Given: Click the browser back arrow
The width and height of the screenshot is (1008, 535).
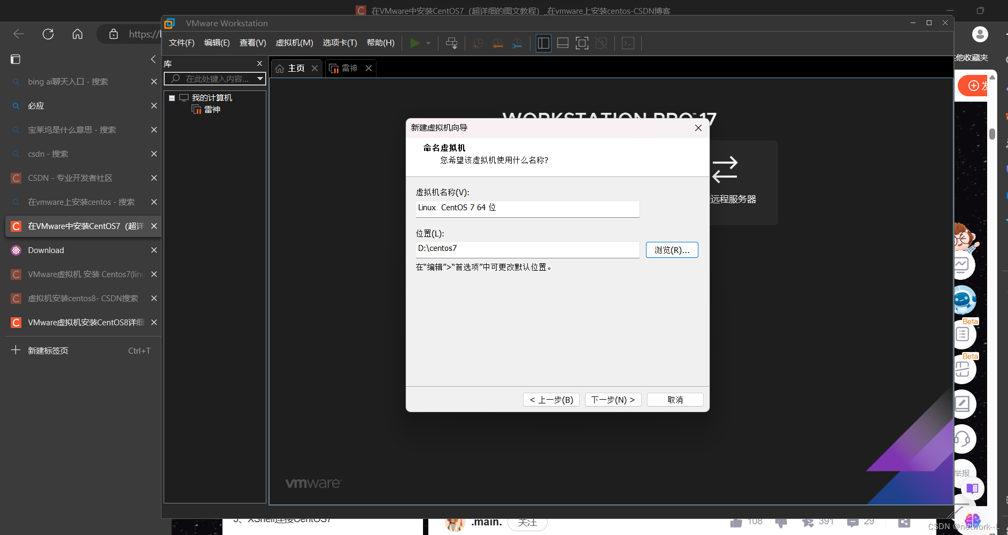Looking at the screenshot, I should pos(19,34).
